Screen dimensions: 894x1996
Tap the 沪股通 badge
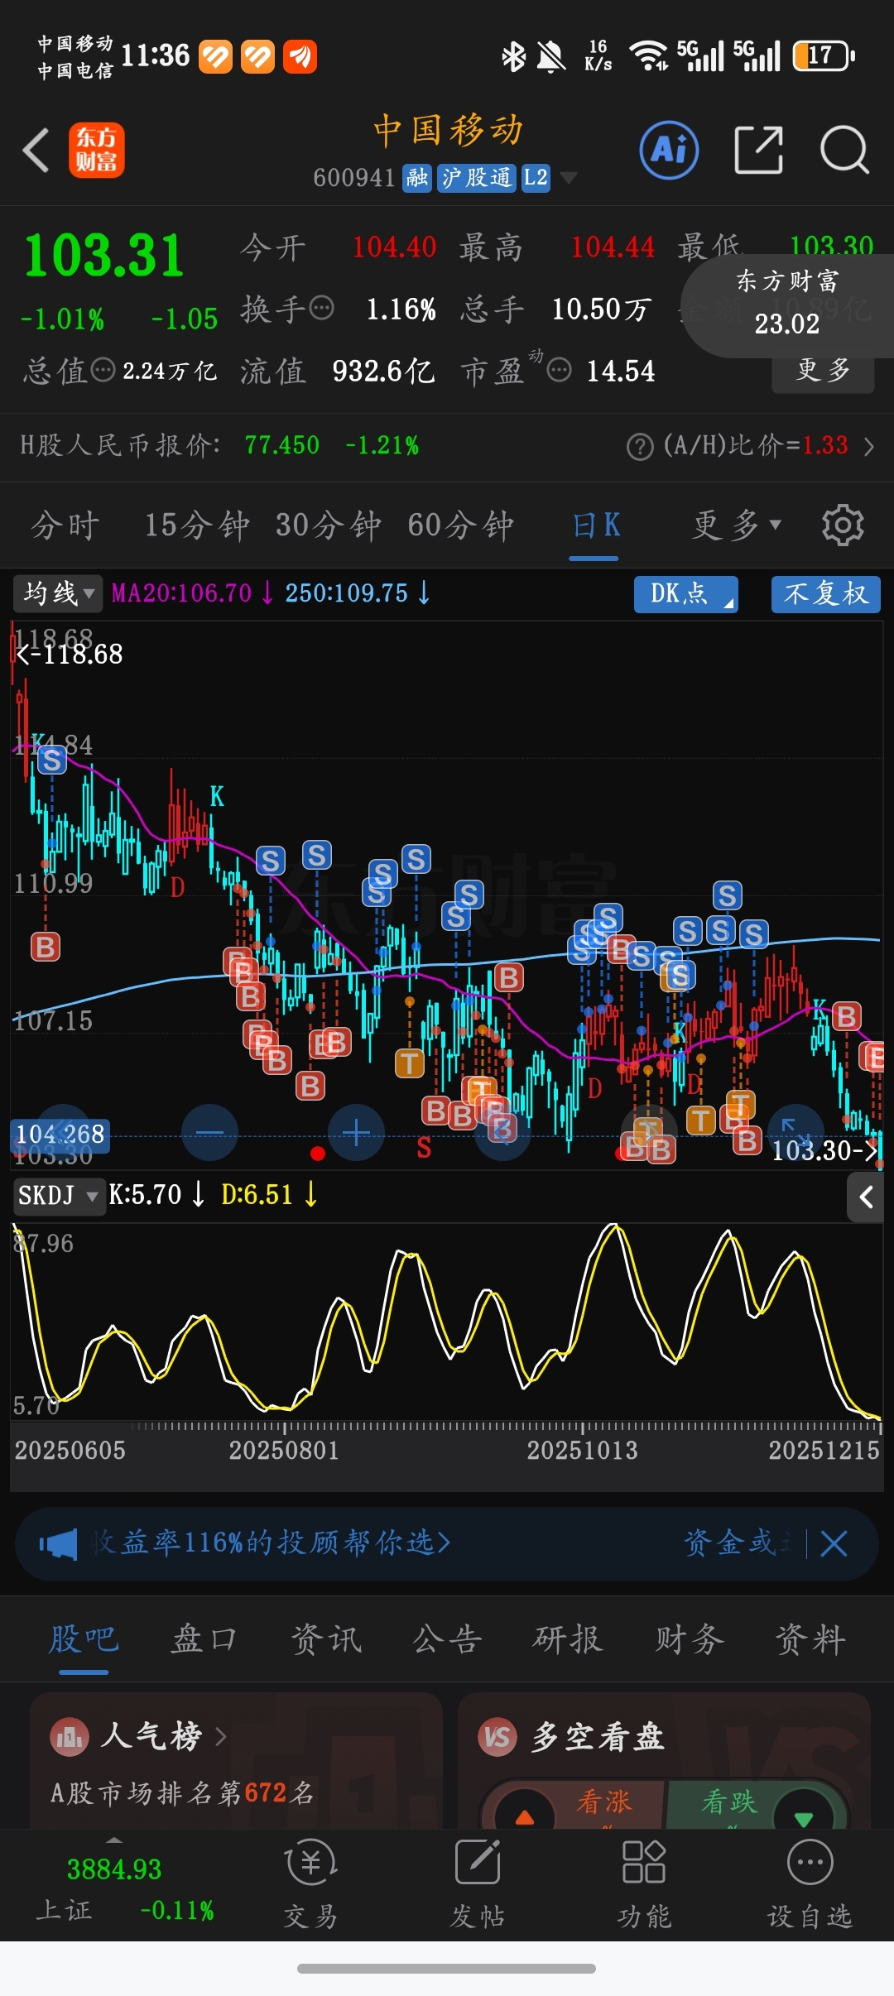click(x=476, y=177)
